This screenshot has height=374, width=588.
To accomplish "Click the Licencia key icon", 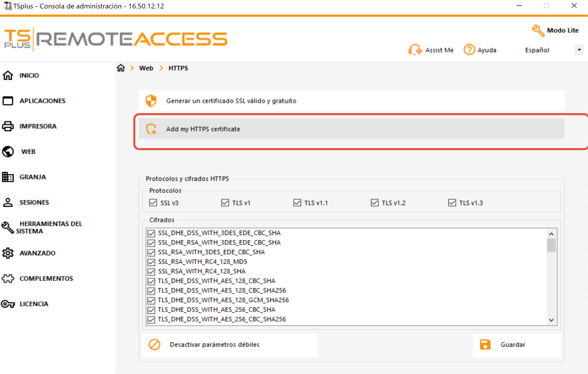I will 8,304.
